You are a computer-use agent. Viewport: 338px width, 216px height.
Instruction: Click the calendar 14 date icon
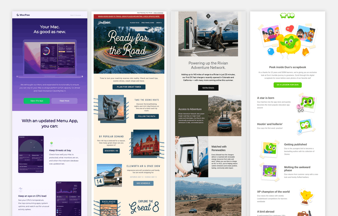coord(99,181)
